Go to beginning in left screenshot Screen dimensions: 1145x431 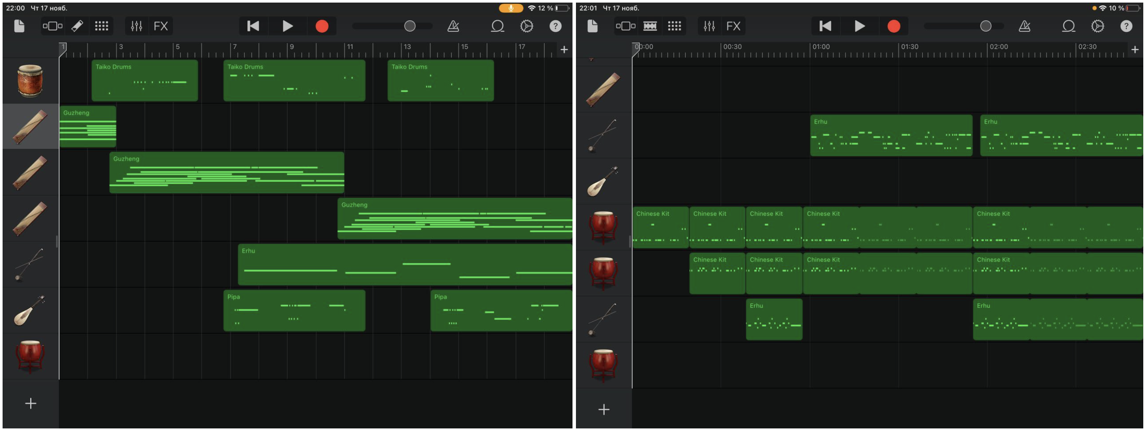[253, 26]
